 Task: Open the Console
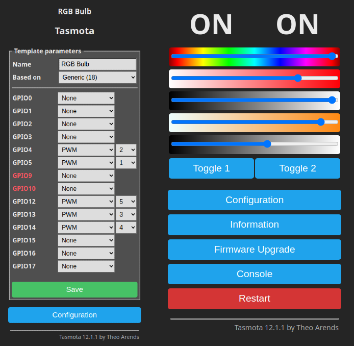[x=255, y=274]
